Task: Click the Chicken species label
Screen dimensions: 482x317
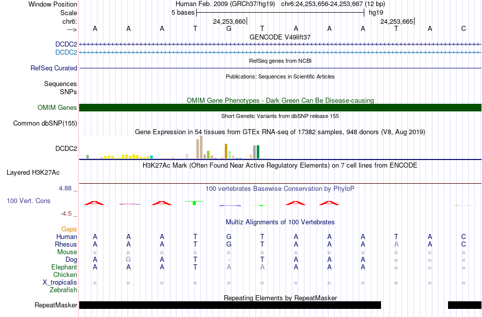Action: click(65, 274)
